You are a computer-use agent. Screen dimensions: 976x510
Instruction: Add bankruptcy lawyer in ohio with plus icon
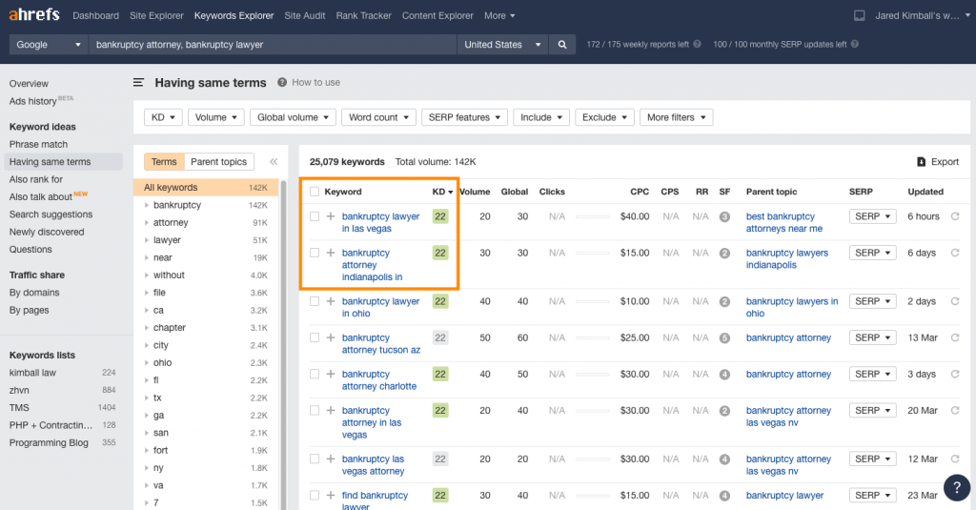(331, 301)
